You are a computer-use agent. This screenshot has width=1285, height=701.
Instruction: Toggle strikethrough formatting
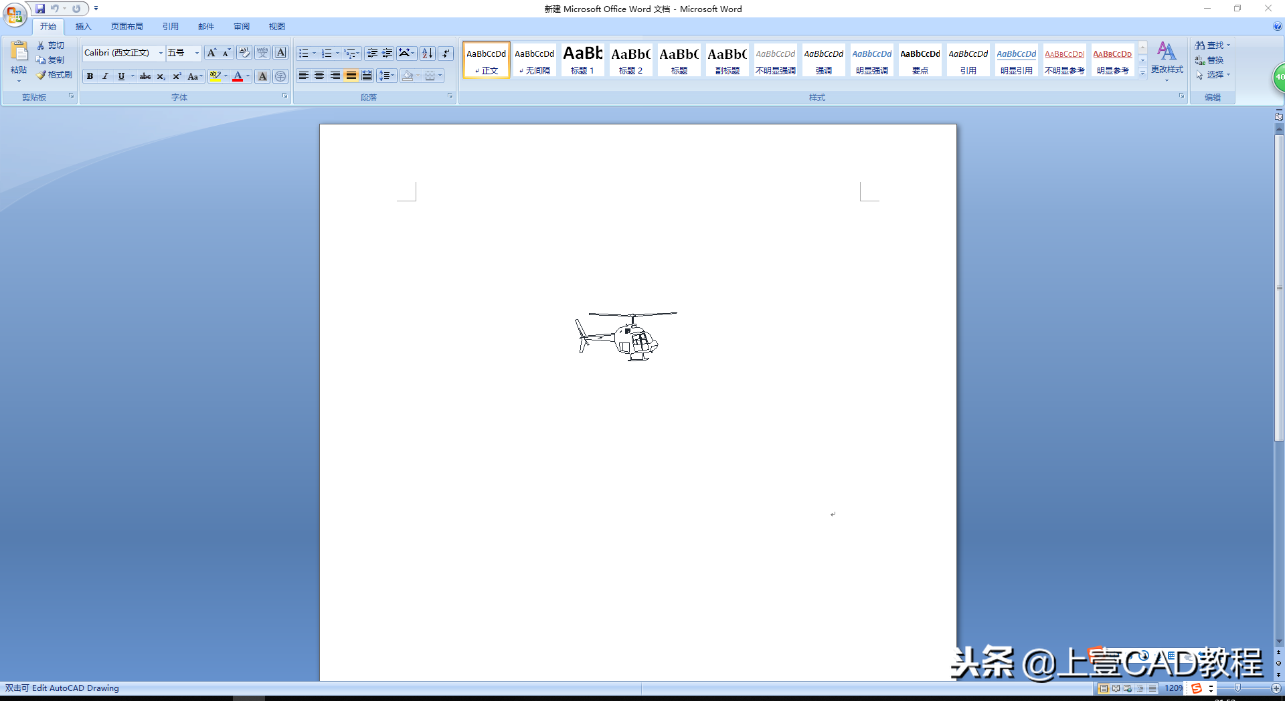click(x=145, y=76)
